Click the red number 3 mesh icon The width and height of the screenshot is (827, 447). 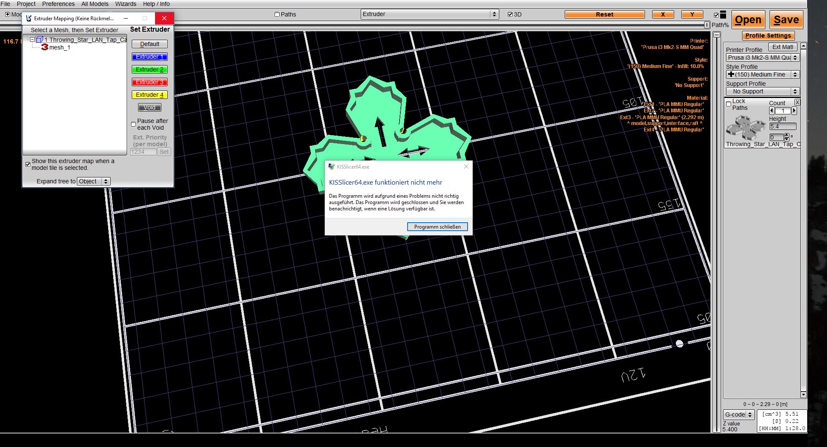pyautogui.click(x=45, y=47)
